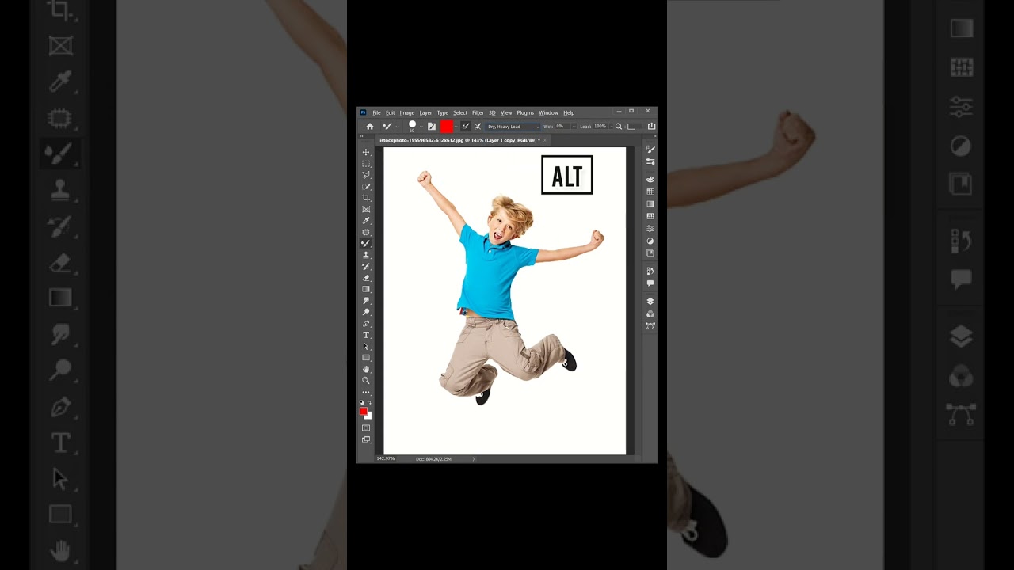The image size is (1014, 570).
Task: Select the Dodge tool
Action: tap(366, 312)
